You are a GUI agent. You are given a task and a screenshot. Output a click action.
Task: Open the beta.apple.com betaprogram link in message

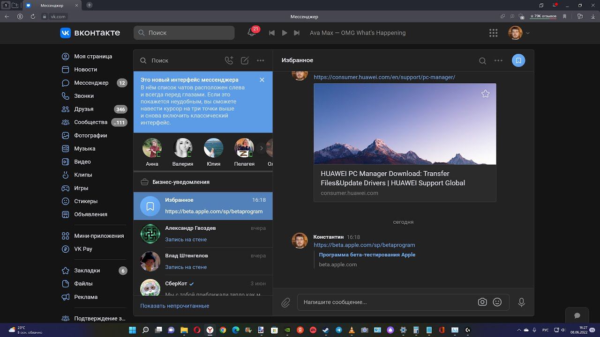coord(364,245)
